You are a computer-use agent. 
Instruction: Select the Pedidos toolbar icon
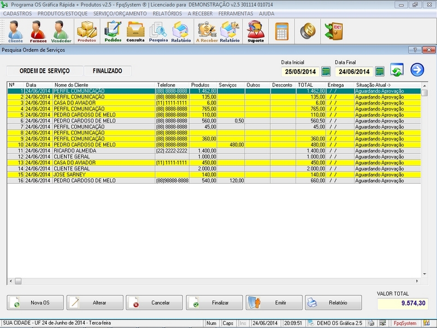113,31
